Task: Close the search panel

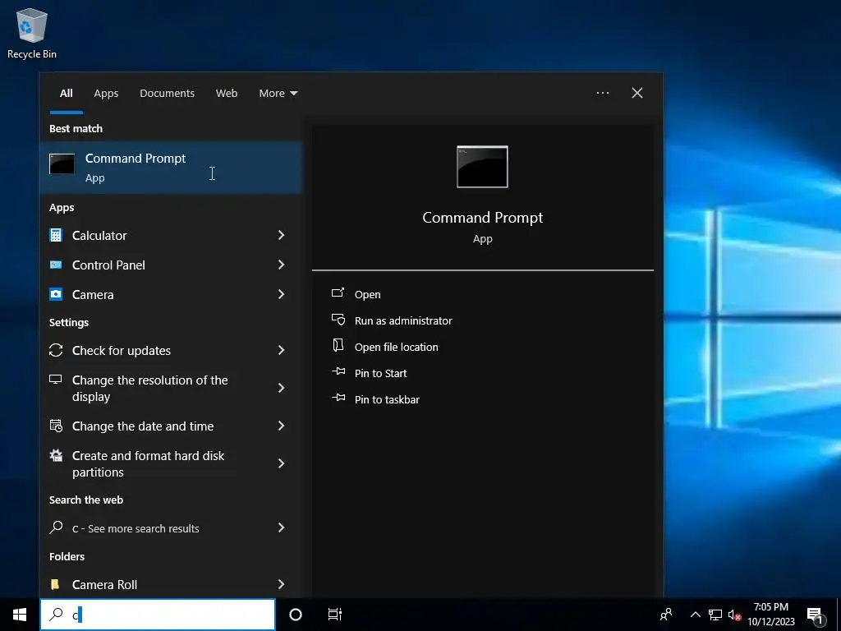Action: tap(637, 93)
